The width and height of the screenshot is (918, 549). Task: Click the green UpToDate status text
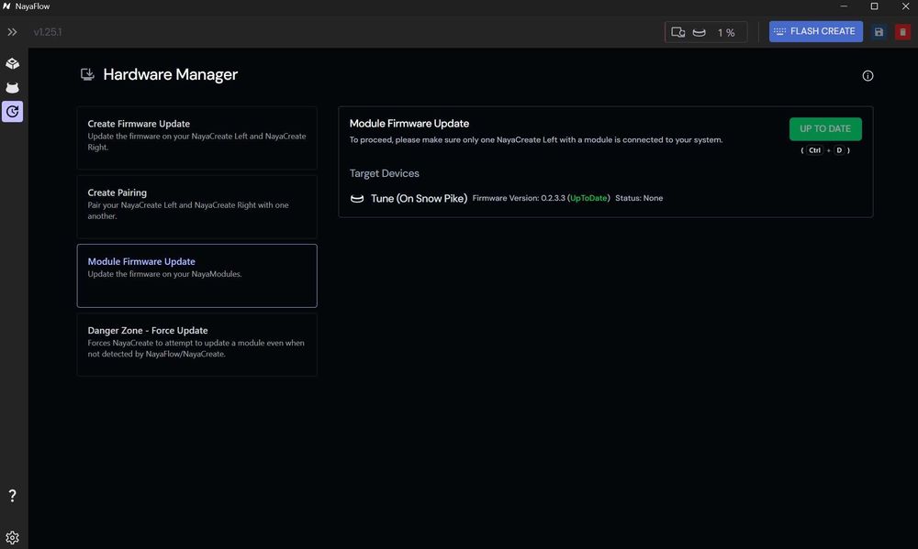(588, 198)
